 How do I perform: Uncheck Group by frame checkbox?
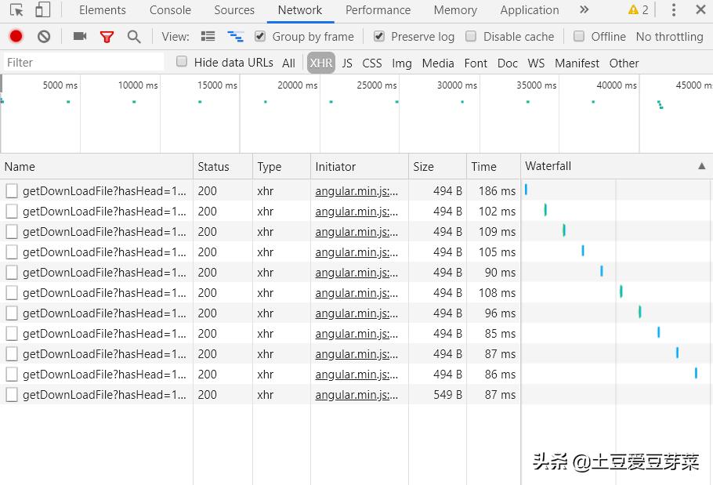[260, 36]
